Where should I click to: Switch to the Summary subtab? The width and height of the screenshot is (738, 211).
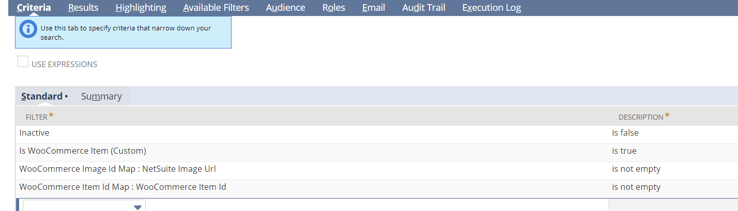point(101,96)
